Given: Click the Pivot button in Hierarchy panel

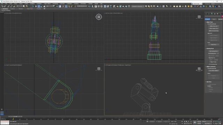Looking at the screenshot, I should pyautogui.click(x=208, y=19).
